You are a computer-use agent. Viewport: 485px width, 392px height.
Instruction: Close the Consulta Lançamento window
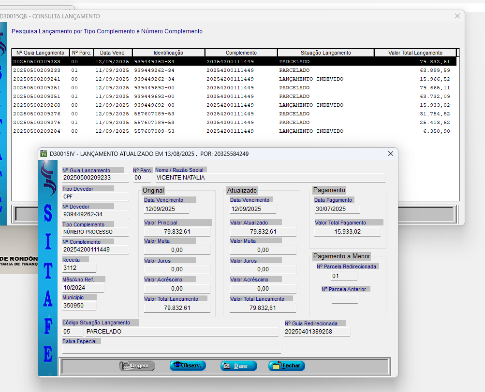click(x=457, y=16)
